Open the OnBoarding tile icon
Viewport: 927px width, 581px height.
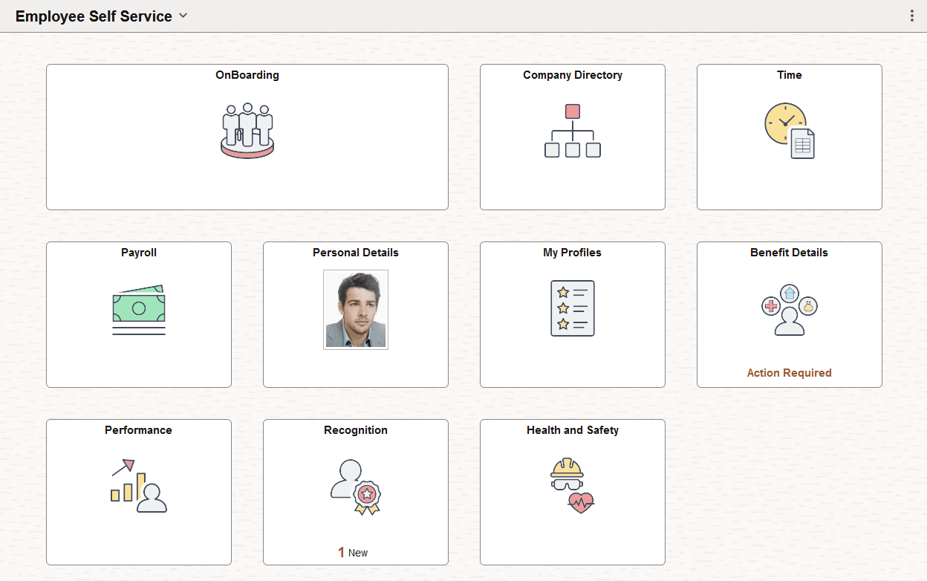(x=247, y=131)
